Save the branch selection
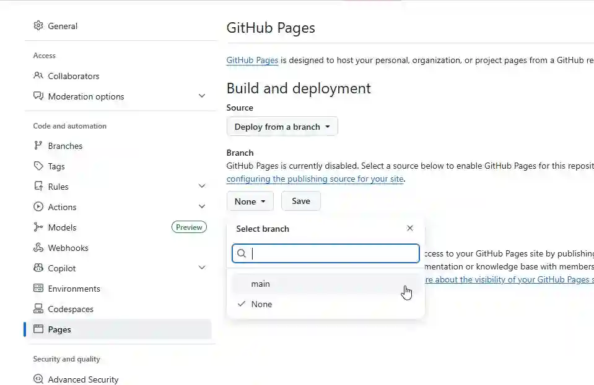 point(301,201)
